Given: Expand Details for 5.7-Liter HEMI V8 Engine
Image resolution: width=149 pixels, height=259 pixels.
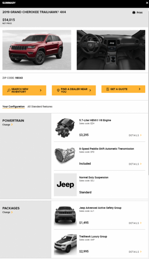Looking at the screenshot, I should click(x=135, y=135).
